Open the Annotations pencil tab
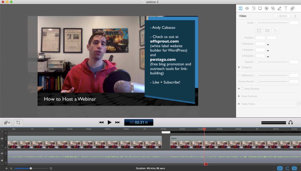This screenshot has width=301, height=171. tap(280, 8)
